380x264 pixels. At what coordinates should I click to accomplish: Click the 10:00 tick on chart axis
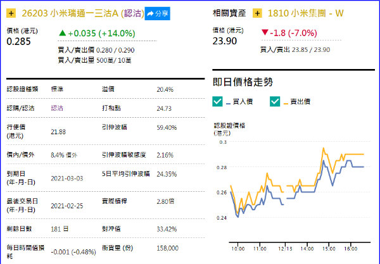coord(237,249)
